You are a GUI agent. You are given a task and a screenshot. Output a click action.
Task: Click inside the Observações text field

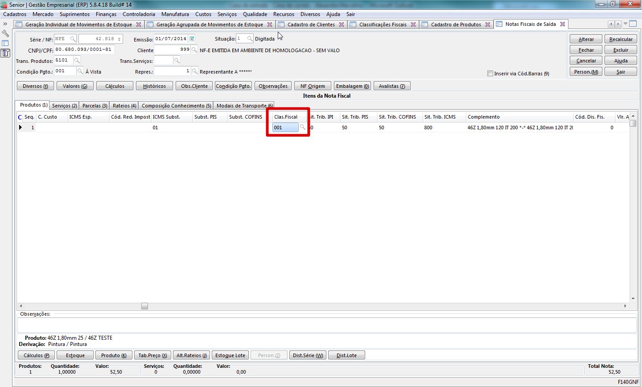(x=326, y=325)
